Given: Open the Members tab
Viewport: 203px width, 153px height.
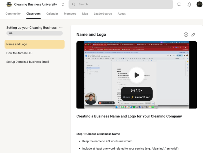Looking at the screenshot, I should (x=70, y=14).
